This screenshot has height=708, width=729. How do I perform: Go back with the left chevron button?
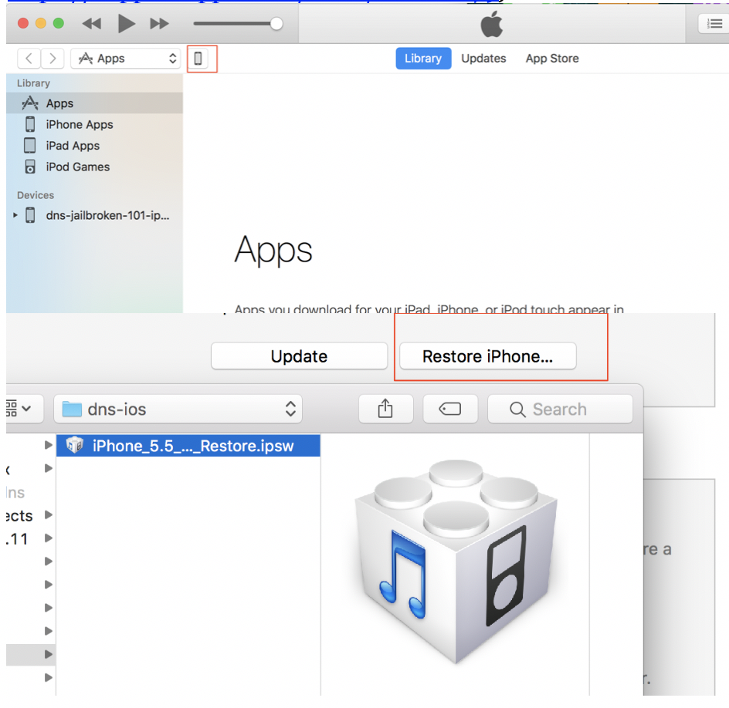click(x=29, y=59)
